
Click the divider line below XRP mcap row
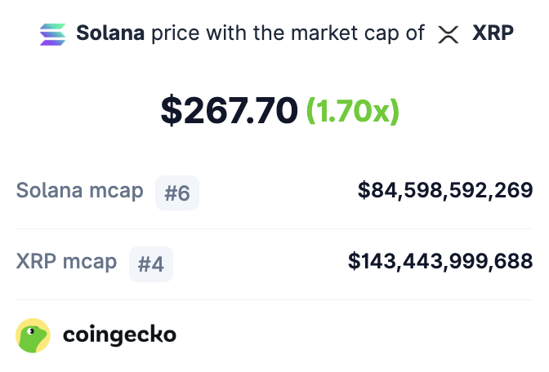pos(274,299)
